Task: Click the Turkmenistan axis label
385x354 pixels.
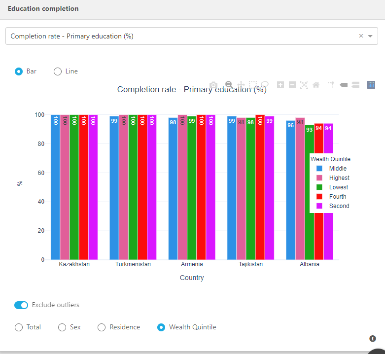Action: click(x=133, y=264)
